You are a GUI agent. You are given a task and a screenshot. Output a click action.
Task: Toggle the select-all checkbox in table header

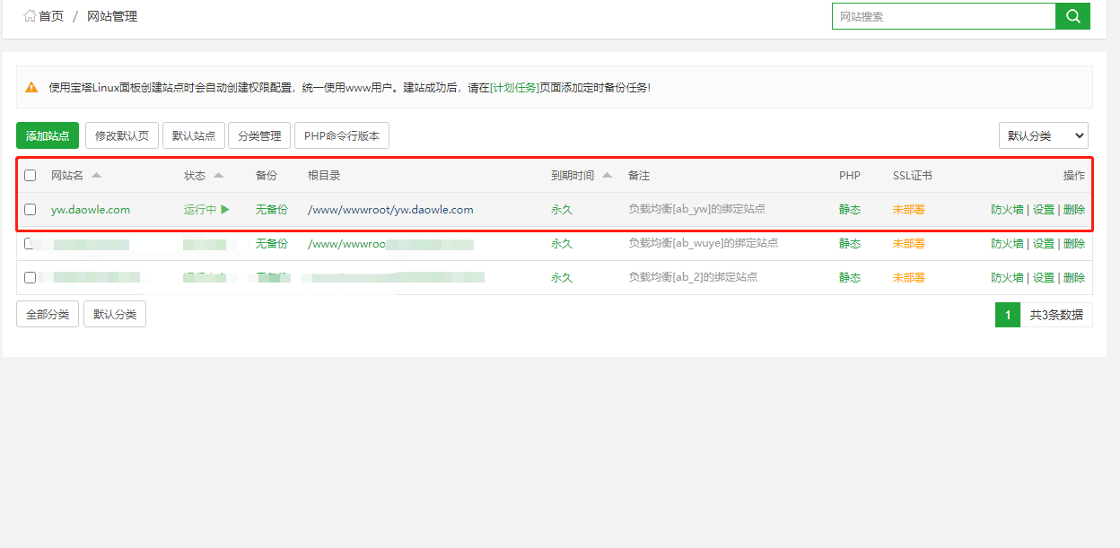click(31, 176)
